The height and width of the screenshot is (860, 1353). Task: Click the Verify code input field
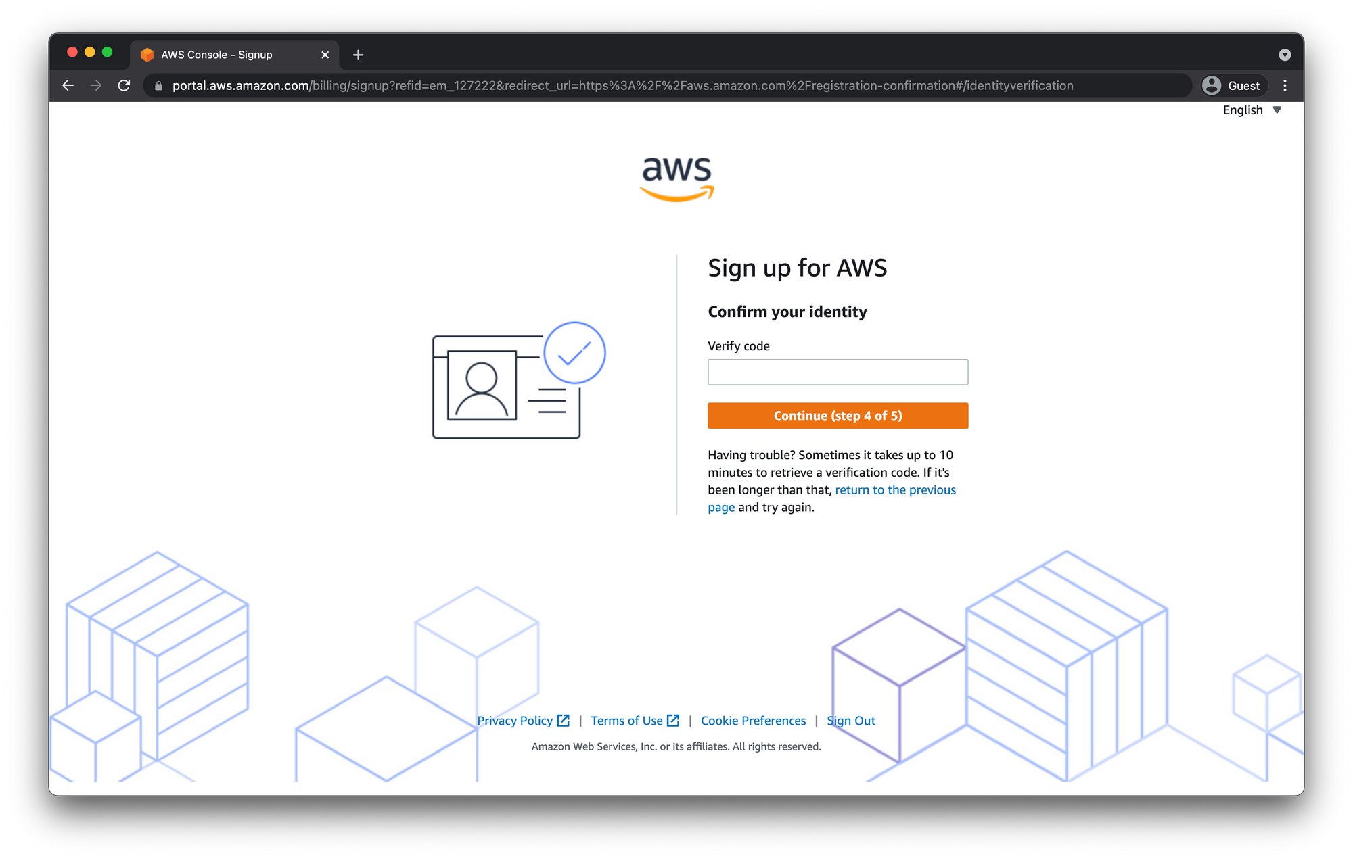[x=838, y=373]
